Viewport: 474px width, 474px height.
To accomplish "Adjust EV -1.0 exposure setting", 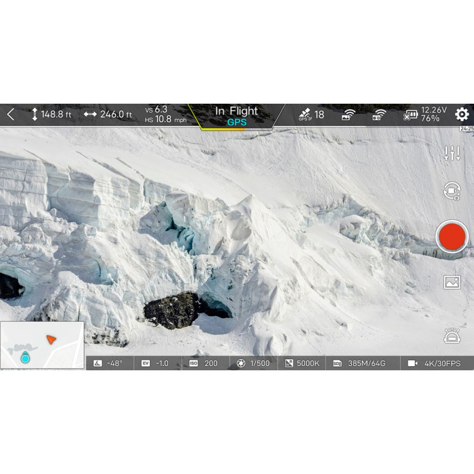I will pyautogui.click(x=157, y=363).
